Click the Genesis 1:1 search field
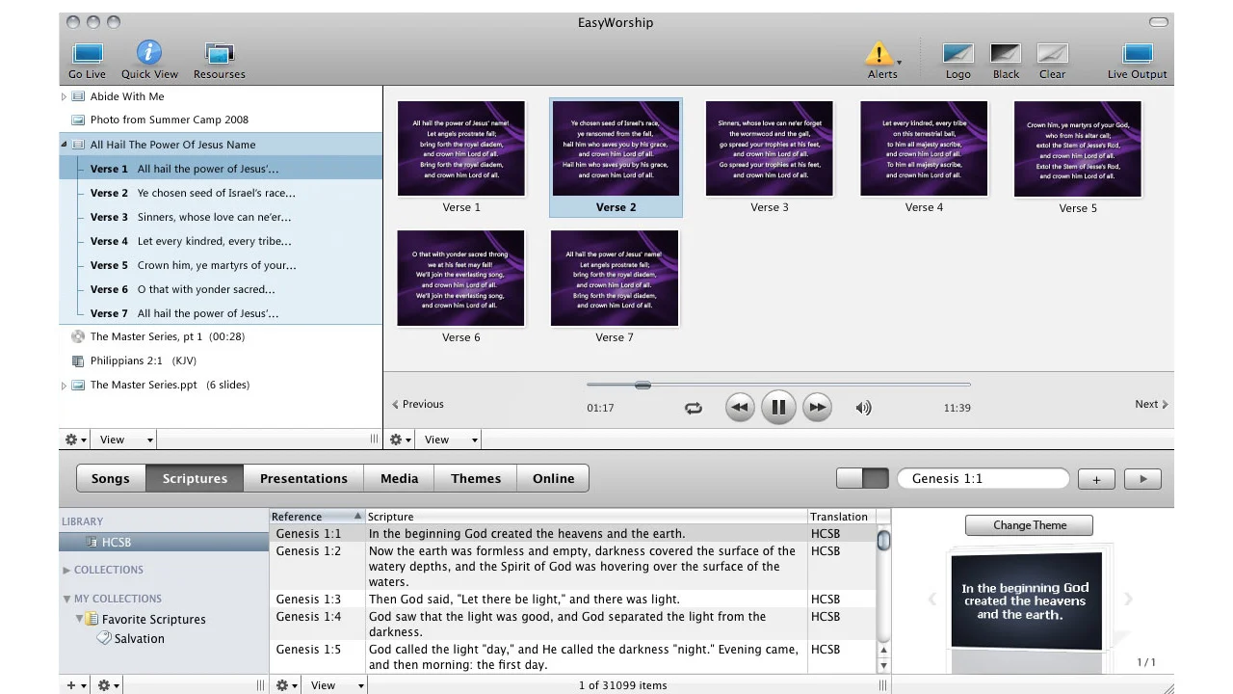1233x694 pixels. 984,478
